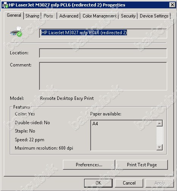Switch to the Advanced tab
Image resolution: width=177 pixels, height=191 pixels.
coord(69,16)
